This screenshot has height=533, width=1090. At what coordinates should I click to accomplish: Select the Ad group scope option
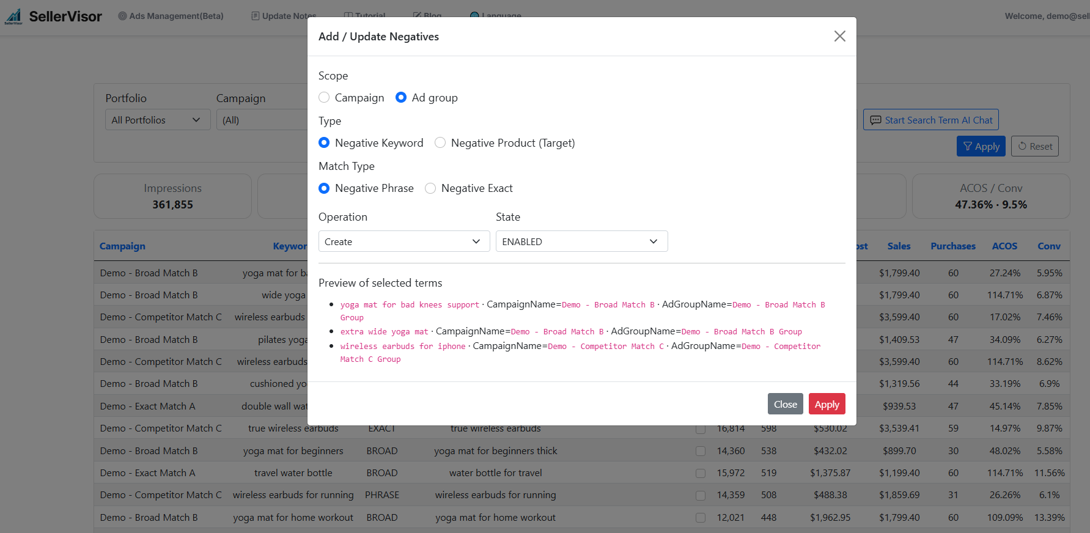tap(401, 98)
